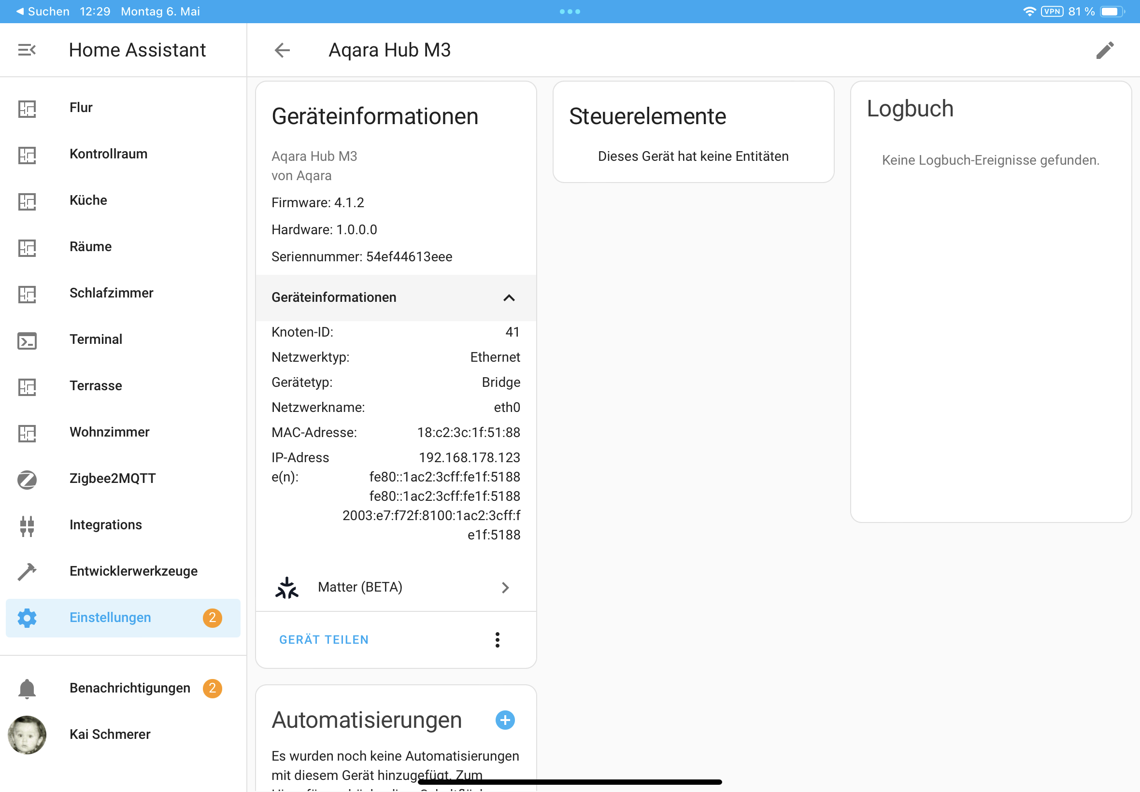1140x792 pixels.
Task: Click the plus icon to add an Automatisierung
Action: [x=505, y=720]
